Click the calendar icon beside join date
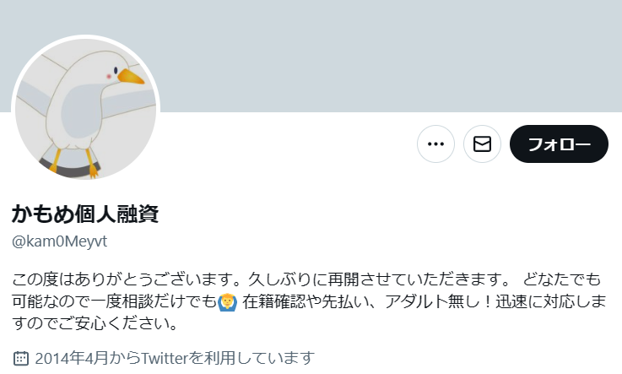Screen dimensions: 622x374 tap(21, 358)
